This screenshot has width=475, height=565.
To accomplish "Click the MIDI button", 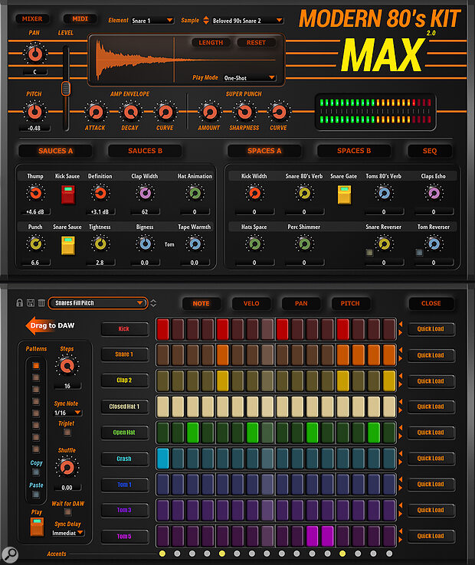I will click(x=80, y=18).
